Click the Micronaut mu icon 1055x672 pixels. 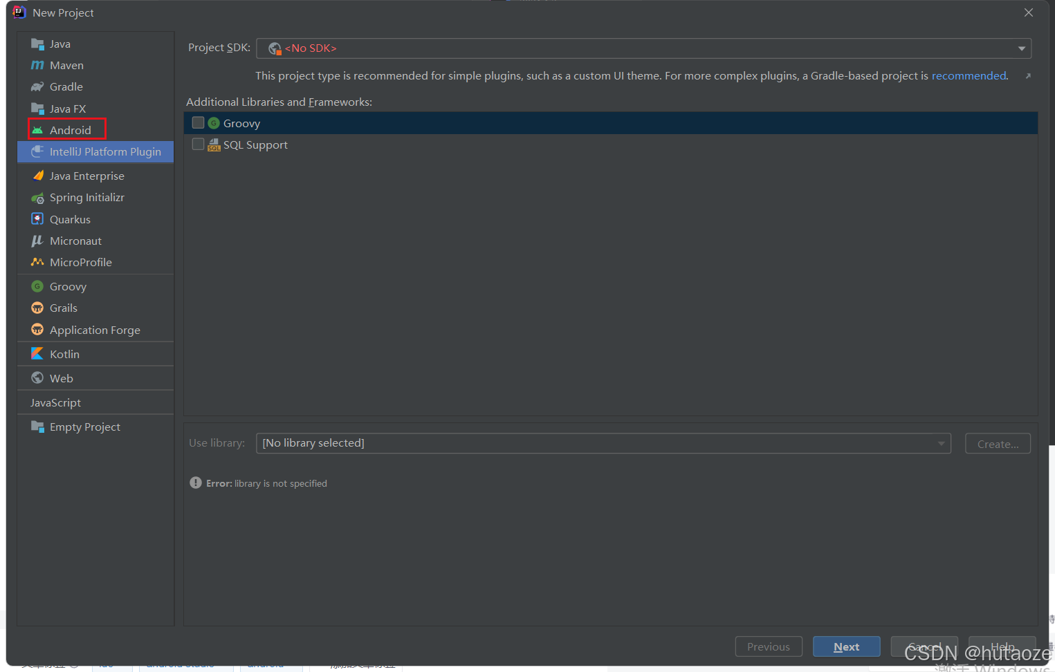click(37, 241)
